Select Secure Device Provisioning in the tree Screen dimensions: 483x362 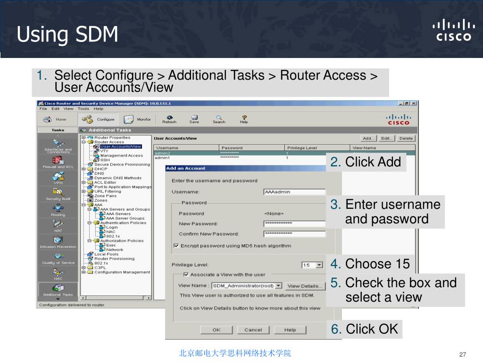point(122,165)
